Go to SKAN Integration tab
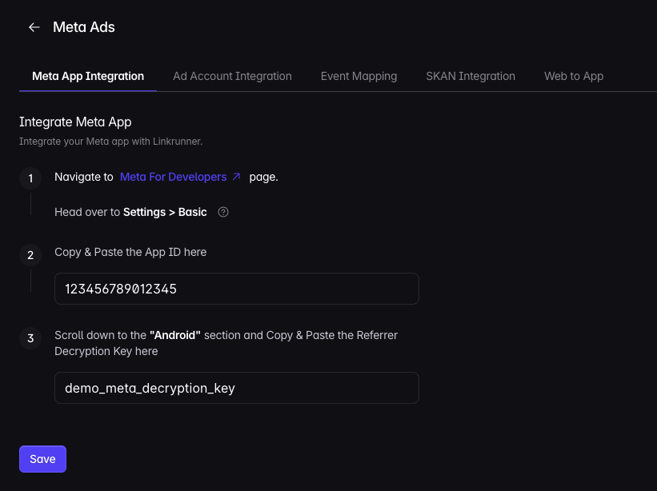Screen dimensions: 657x491 coord(471,76)
